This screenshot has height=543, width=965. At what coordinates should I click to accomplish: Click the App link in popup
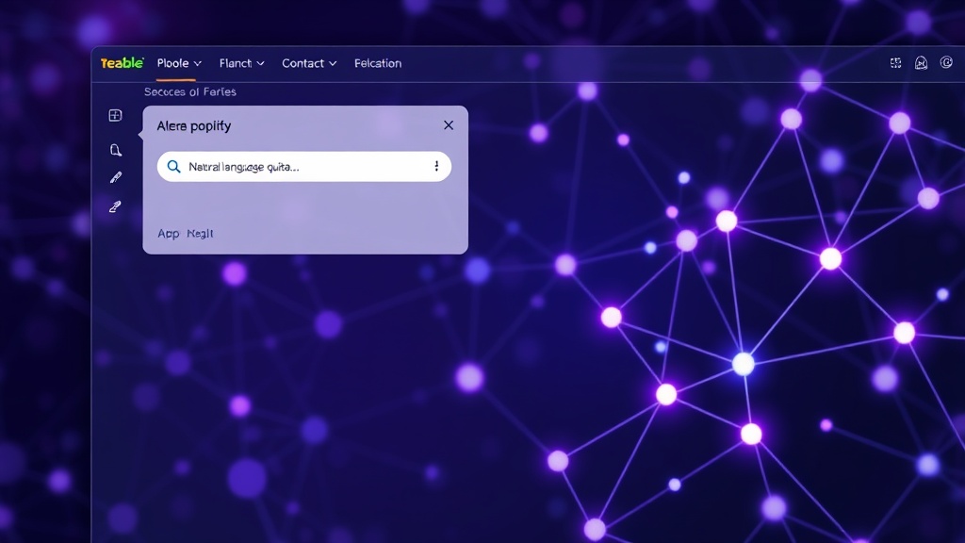[x=168, y=234]
